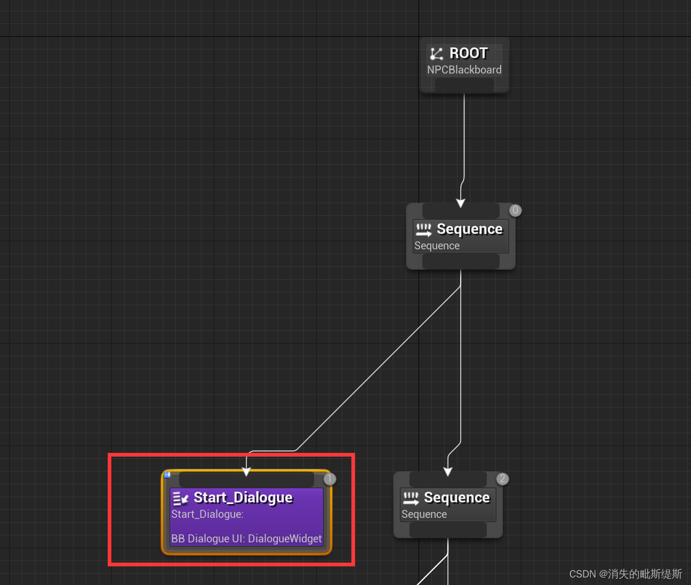Click the execution index badge 2
The height and width of the screenshot is (585, 691).
[502, 479]
